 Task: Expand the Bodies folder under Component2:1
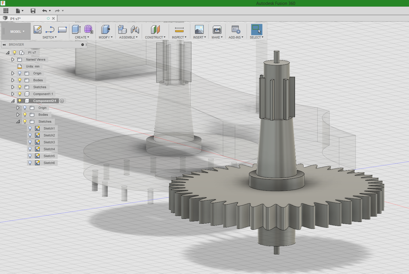(x=18, y=115)
